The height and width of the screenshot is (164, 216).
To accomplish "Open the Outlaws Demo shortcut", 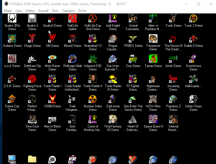I will pyautogui.click(x=12, y=38).
